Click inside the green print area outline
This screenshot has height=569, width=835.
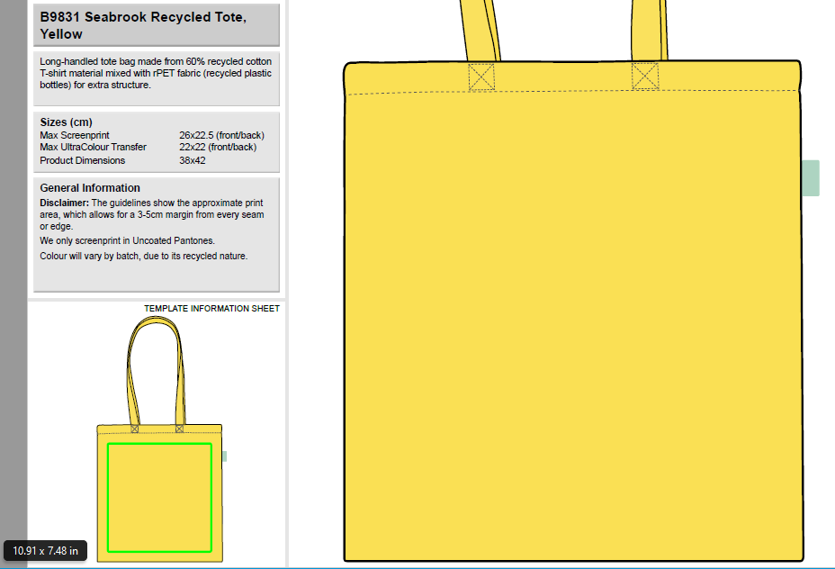point(159,497)
